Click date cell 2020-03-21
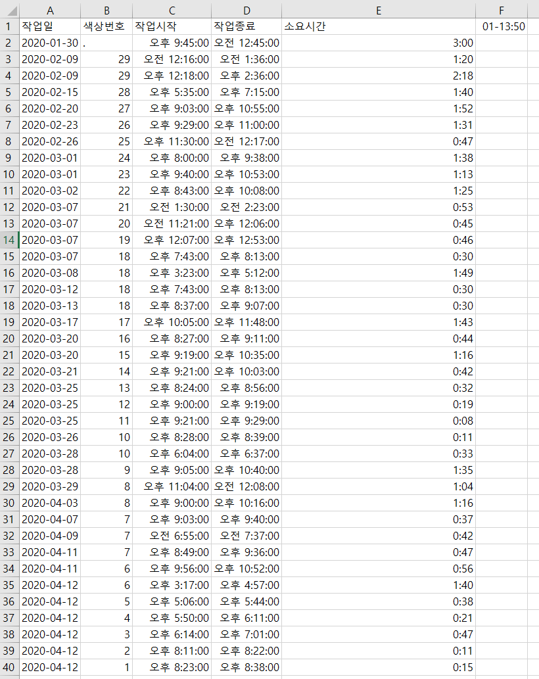 [50, 371]
